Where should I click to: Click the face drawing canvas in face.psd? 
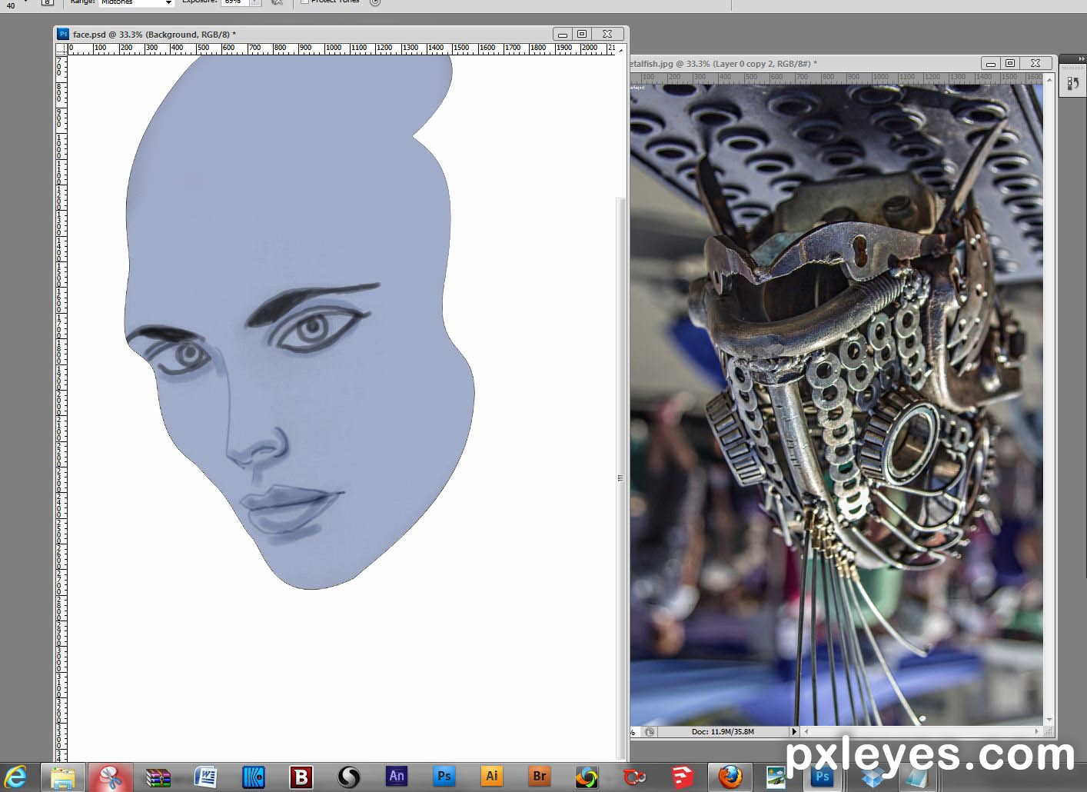[341, 408]
